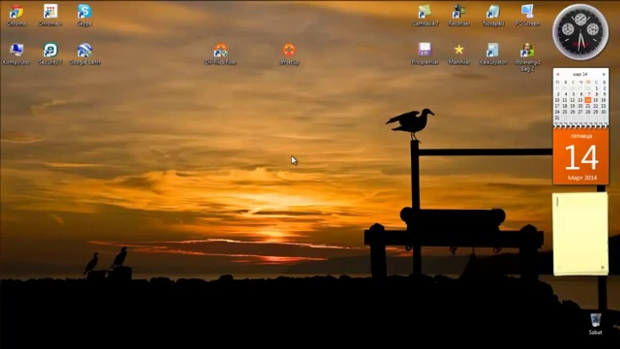Open the Chrome apps launcher shortcut

50,15
